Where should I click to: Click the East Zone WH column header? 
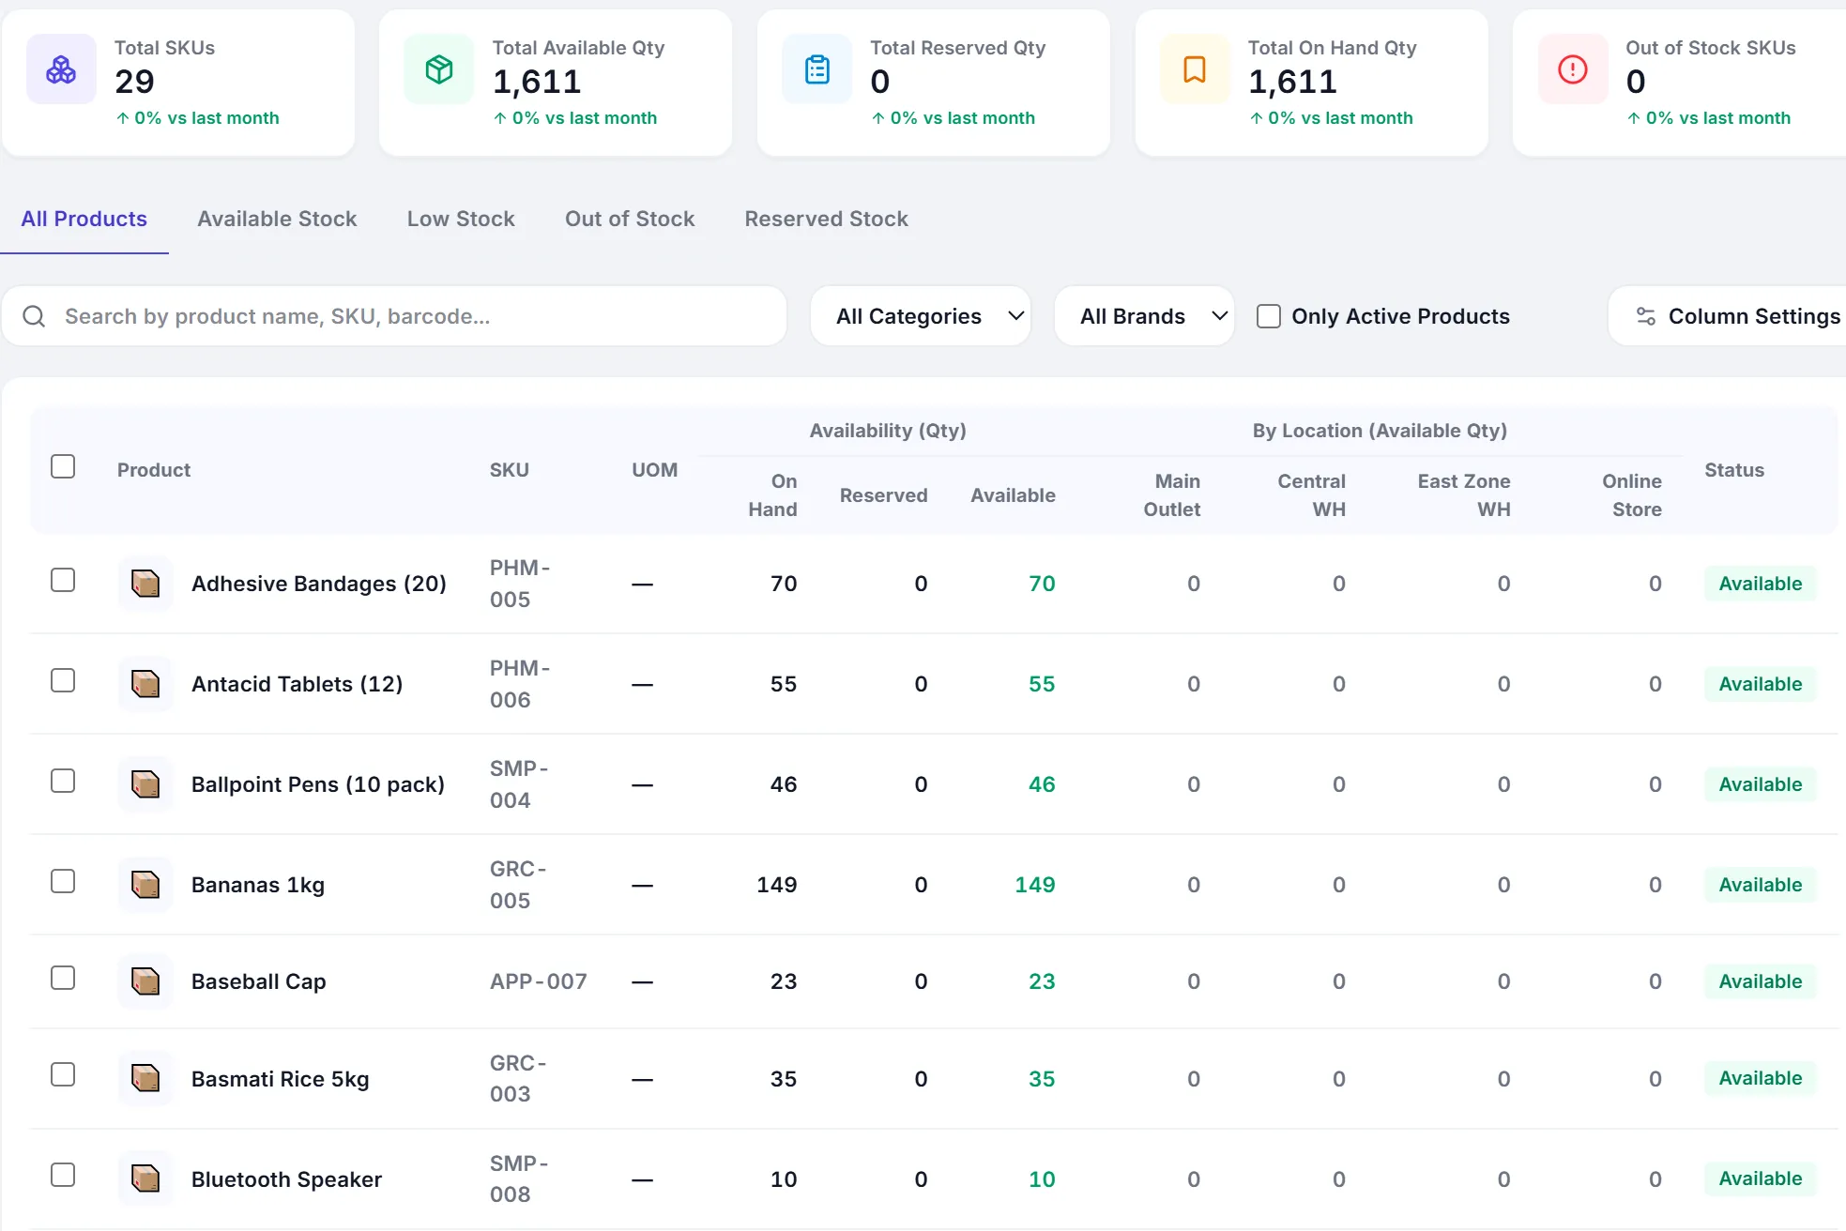[x=1464, y=495]
